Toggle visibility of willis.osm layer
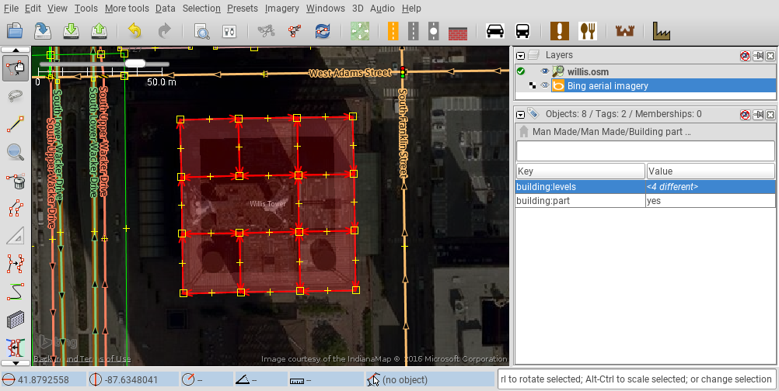Viewport: 779px width, 391px height. 545,72
